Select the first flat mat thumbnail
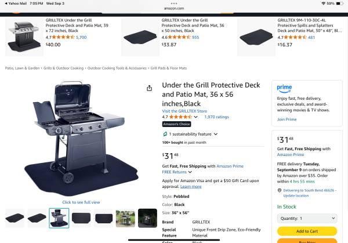This screenshot has width=348, height=243. pos(14,218)
